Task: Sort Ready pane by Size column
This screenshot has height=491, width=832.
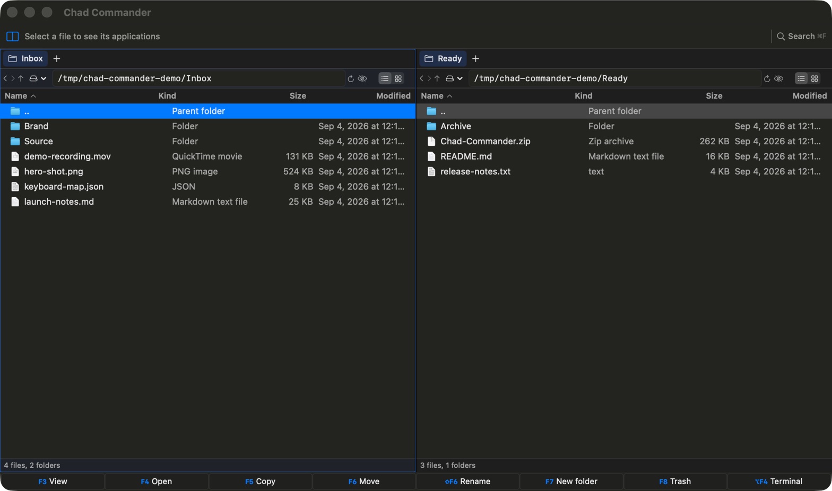Action: click(x=714, y=96)
